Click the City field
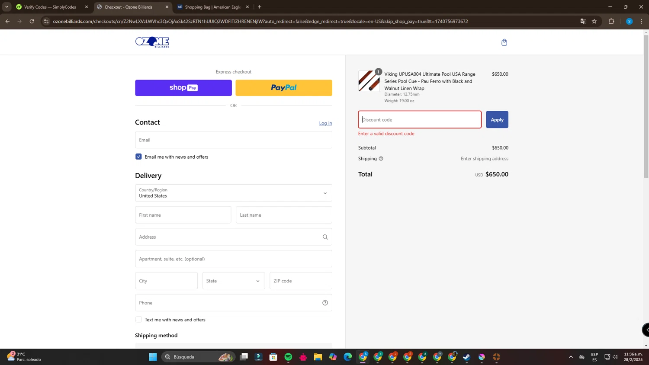This screenshot has width=649, height=365. click(x=166, y=281)
